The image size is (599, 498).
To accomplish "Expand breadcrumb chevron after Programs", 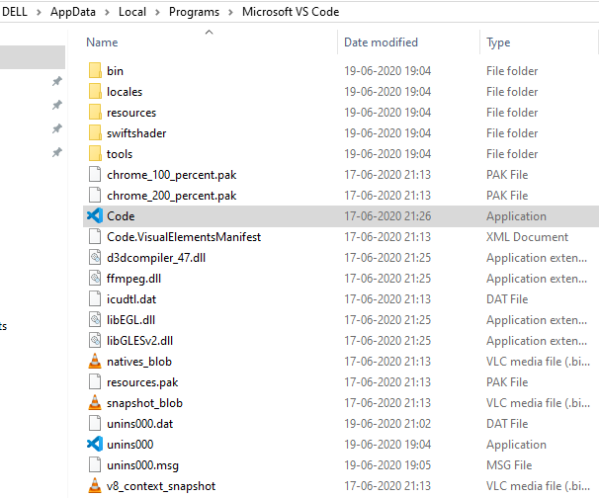I will click(x=230, y=12).
